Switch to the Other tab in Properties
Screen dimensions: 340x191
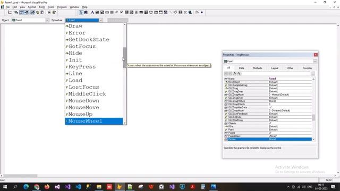click(x=290, y=68)
